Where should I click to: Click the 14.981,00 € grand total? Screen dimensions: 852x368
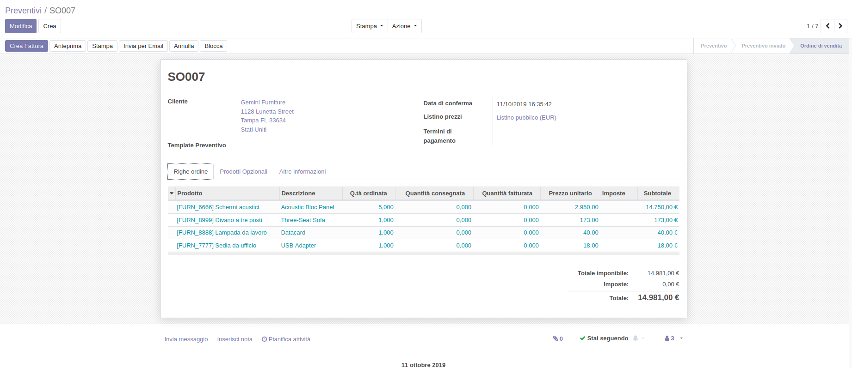[658, 298]
